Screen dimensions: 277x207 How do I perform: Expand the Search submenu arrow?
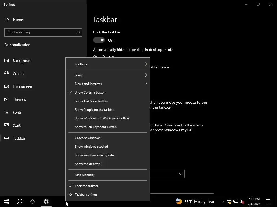(146, 75)
